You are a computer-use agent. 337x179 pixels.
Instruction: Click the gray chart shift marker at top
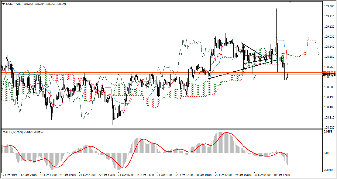(x=291, y=2)
